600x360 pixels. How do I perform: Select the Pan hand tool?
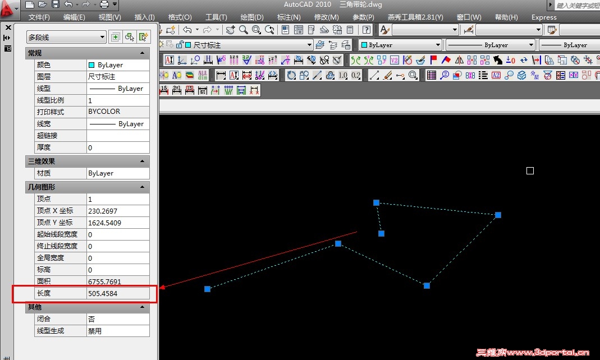(x=230, y=30)
